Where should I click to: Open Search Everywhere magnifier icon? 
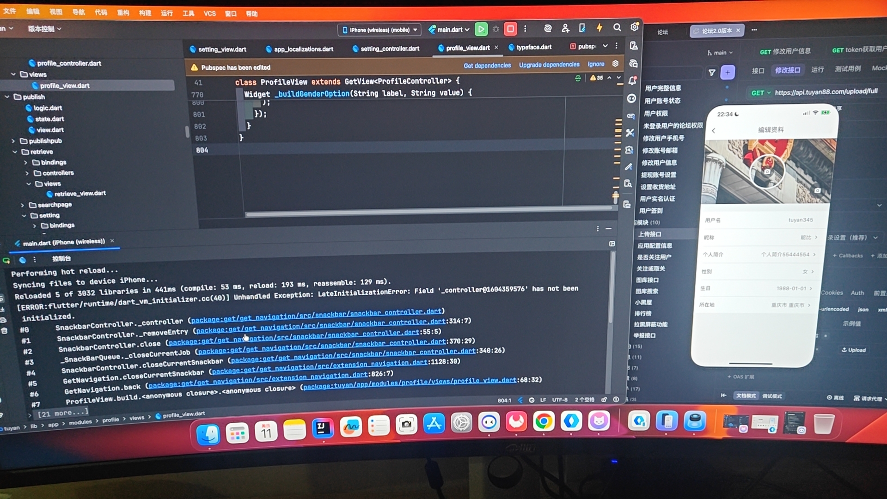click(617, 28)
